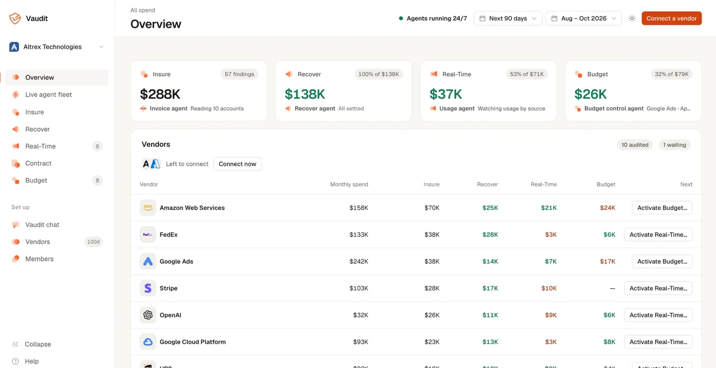Click the Vaudit chat bubble icon

pos(16,225)
